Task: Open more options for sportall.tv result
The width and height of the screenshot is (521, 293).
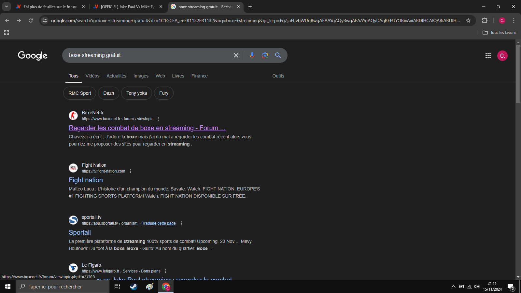Action: (181, 223)
